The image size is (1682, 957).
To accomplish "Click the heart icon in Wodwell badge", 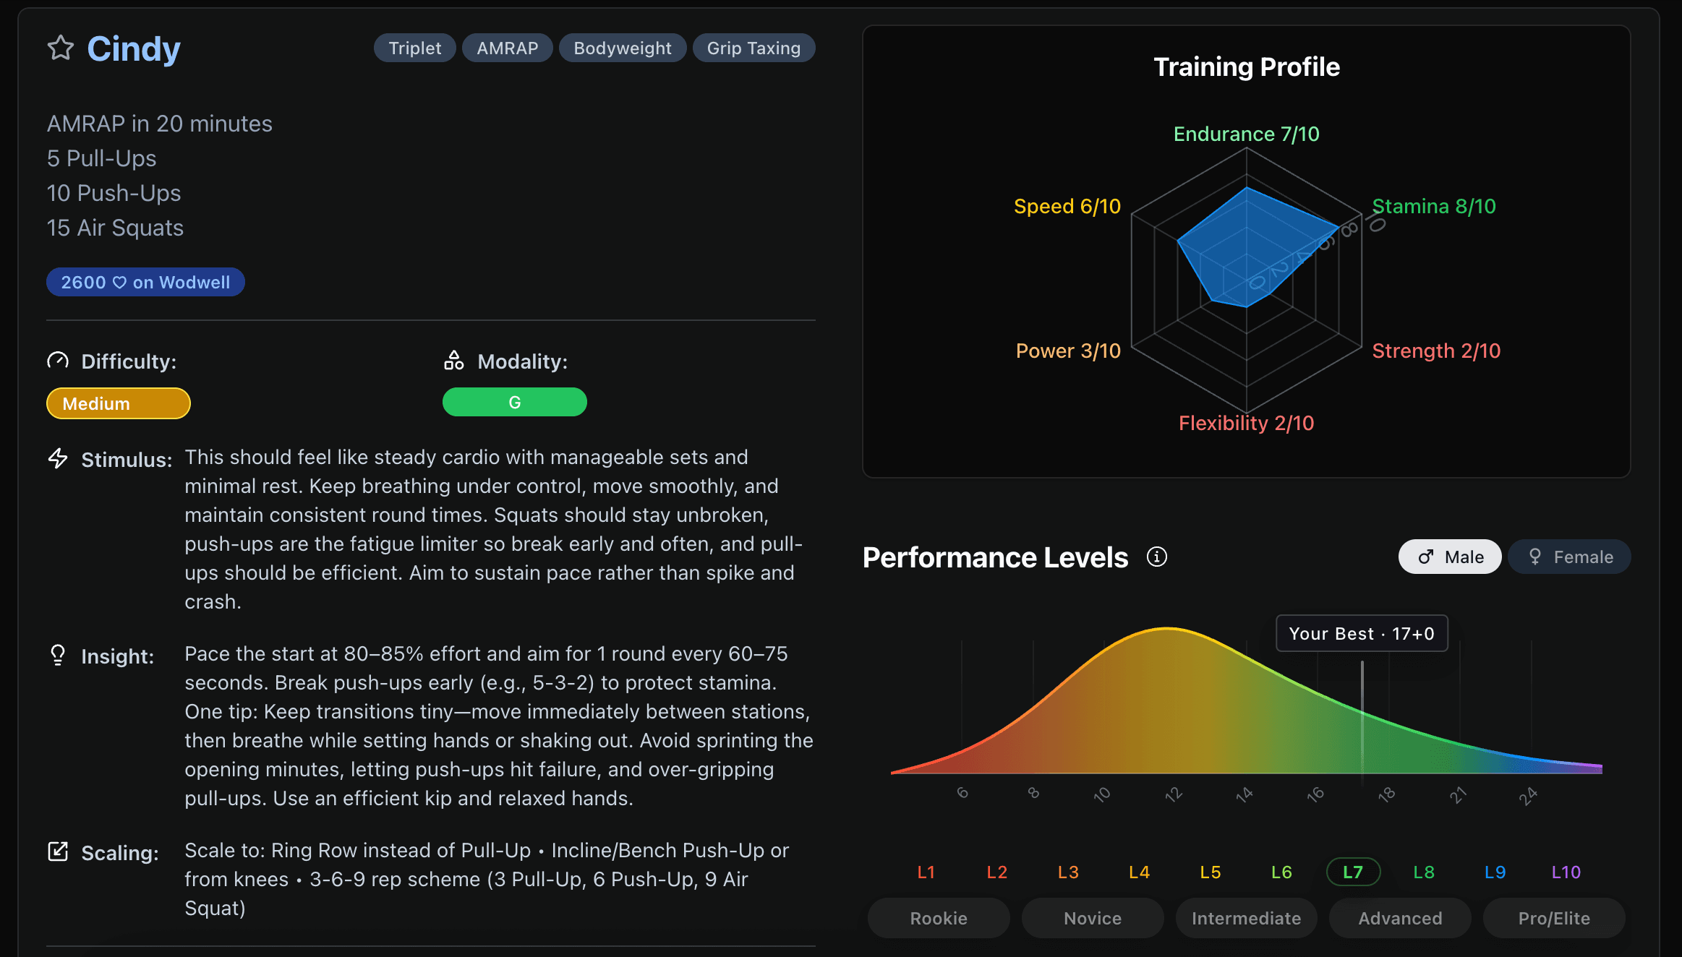I will click(x=120, y=282).
